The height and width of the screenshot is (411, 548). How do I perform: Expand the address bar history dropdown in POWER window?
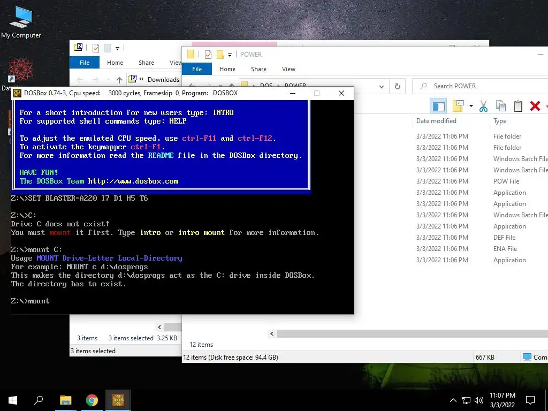tap(381, 86)
